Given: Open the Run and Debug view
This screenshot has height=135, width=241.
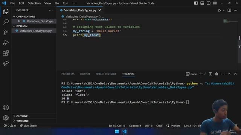Looking at the screenshot, I should pyautogui.click(x=6, y=43).
